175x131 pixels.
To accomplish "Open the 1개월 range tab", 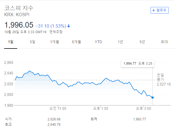I will [54, 42].
